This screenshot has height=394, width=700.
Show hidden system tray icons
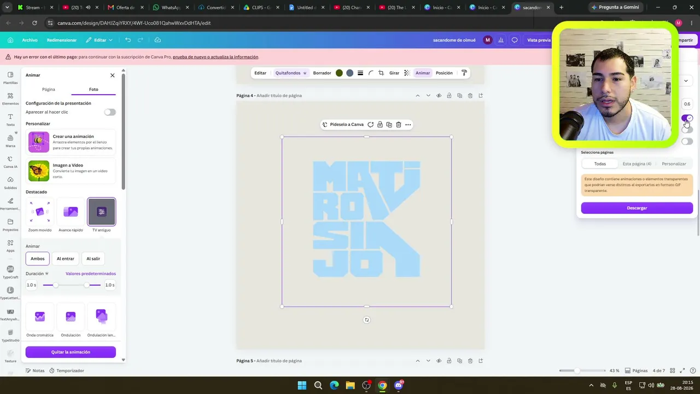[591, 385]
